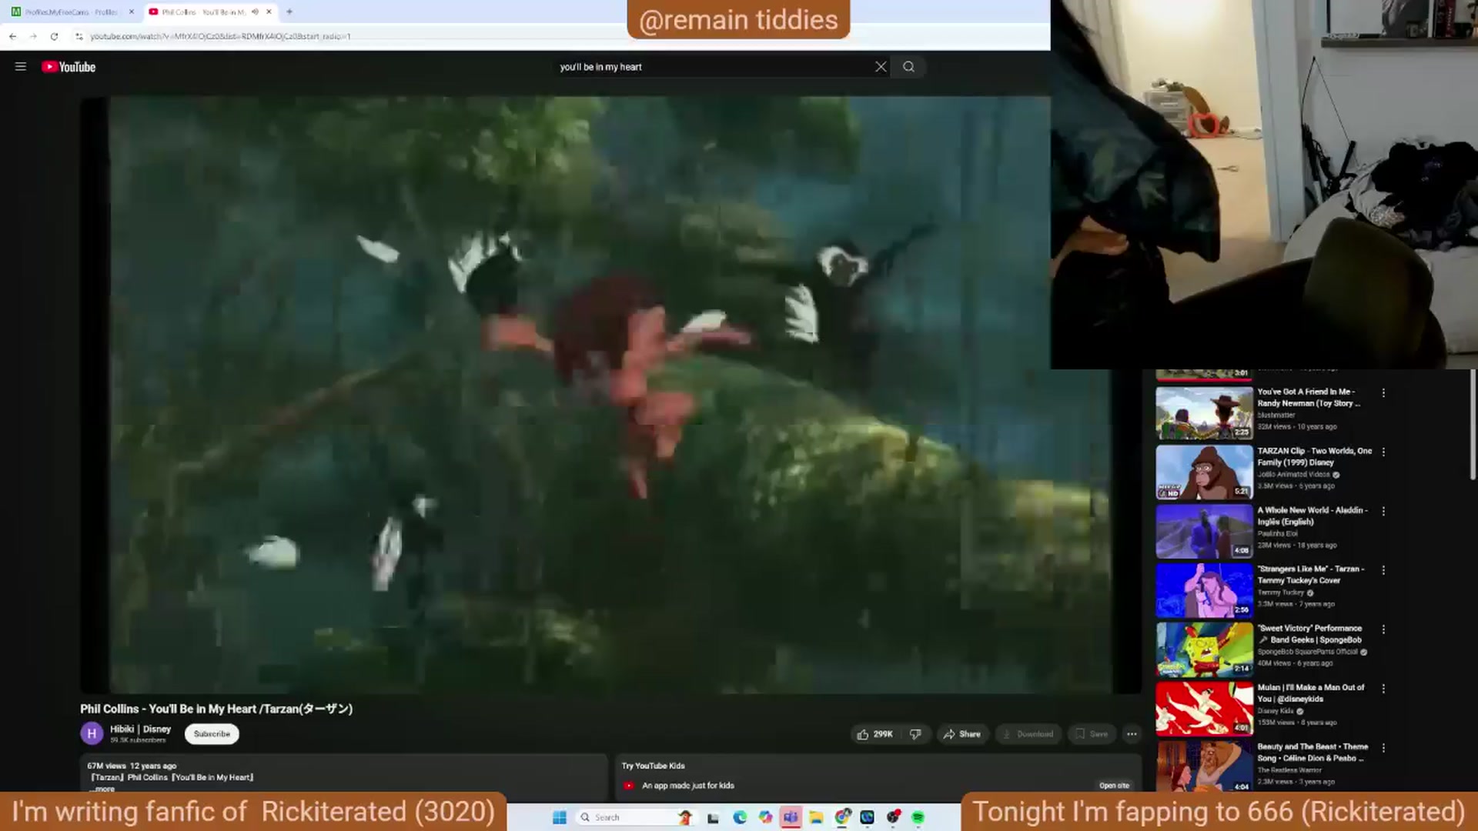Open Task View on the taskbar

point(713,817)
